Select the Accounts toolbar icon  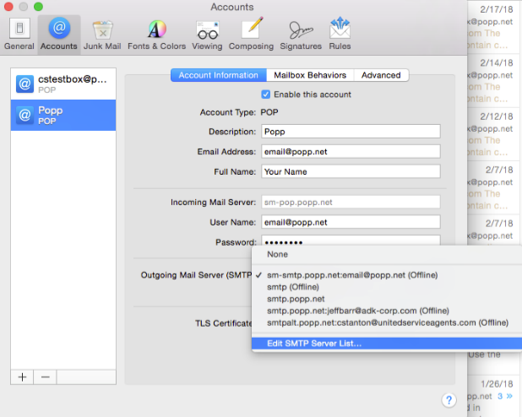(59, 35)
